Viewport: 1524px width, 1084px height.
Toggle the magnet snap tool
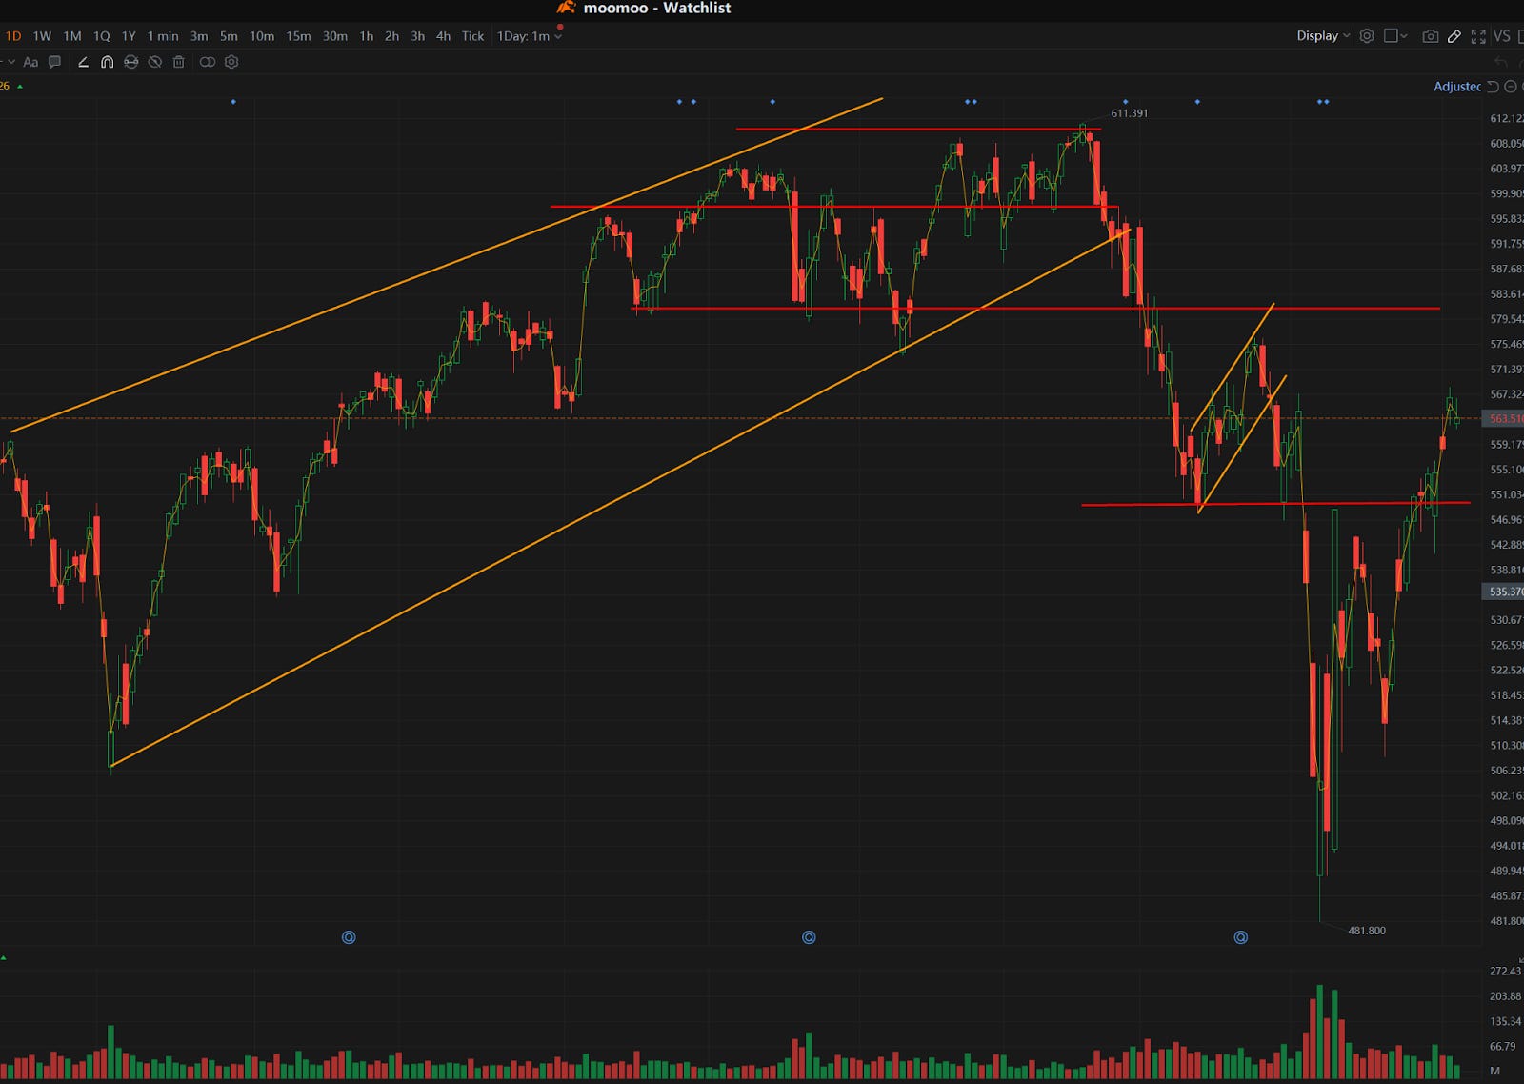click(107, 62)
